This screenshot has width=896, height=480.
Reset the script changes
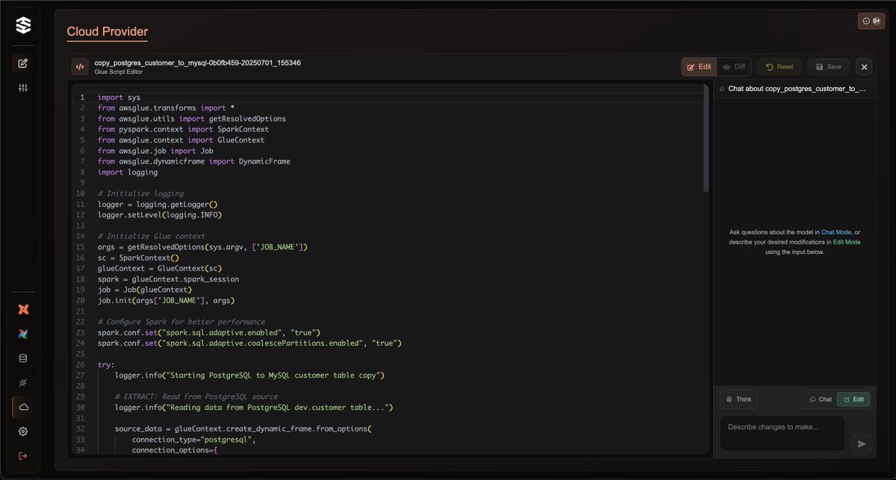point(780,67)
